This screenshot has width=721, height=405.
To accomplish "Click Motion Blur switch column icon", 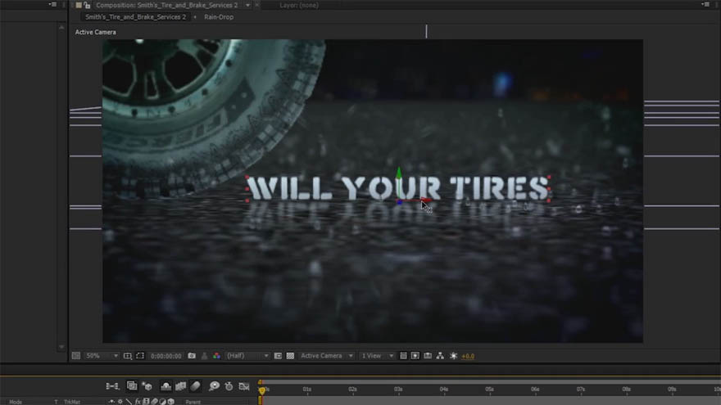I will pos(155,402).
